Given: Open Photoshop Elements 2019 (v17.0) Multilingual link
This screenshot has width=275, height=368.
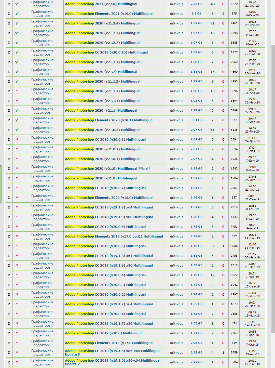Looking at the screenshot, I should (109, 343).
